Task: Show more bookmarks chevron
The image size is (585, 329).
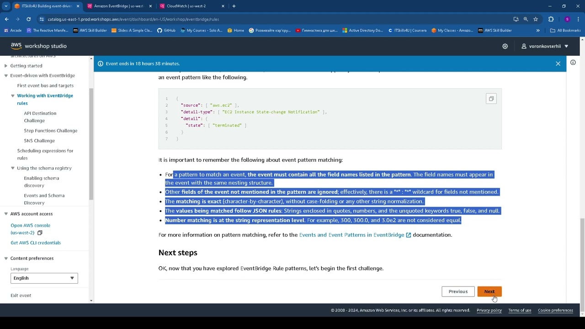Action: [538, 31]
